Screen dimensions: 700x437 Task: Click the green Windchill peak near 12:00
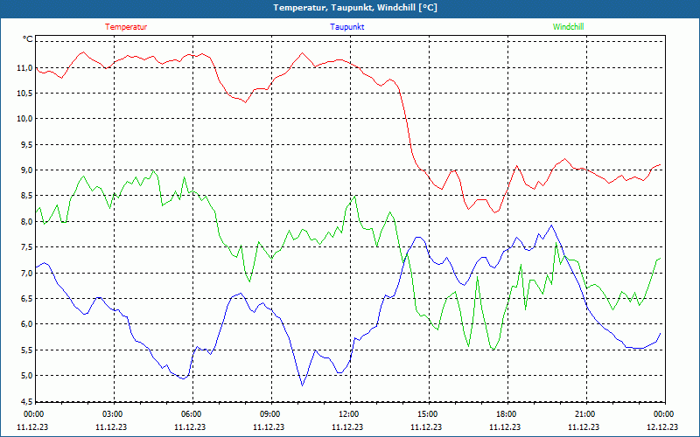[355, 196]
